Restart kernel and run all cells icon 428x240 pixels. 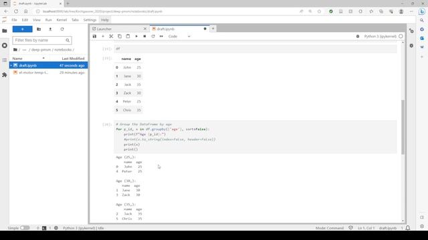pos(161,36)
